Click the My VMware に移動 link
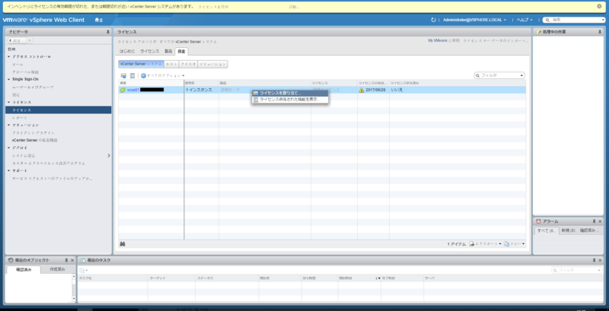The image size is (609, 311). pyautogui.click(x=444, y=41)
